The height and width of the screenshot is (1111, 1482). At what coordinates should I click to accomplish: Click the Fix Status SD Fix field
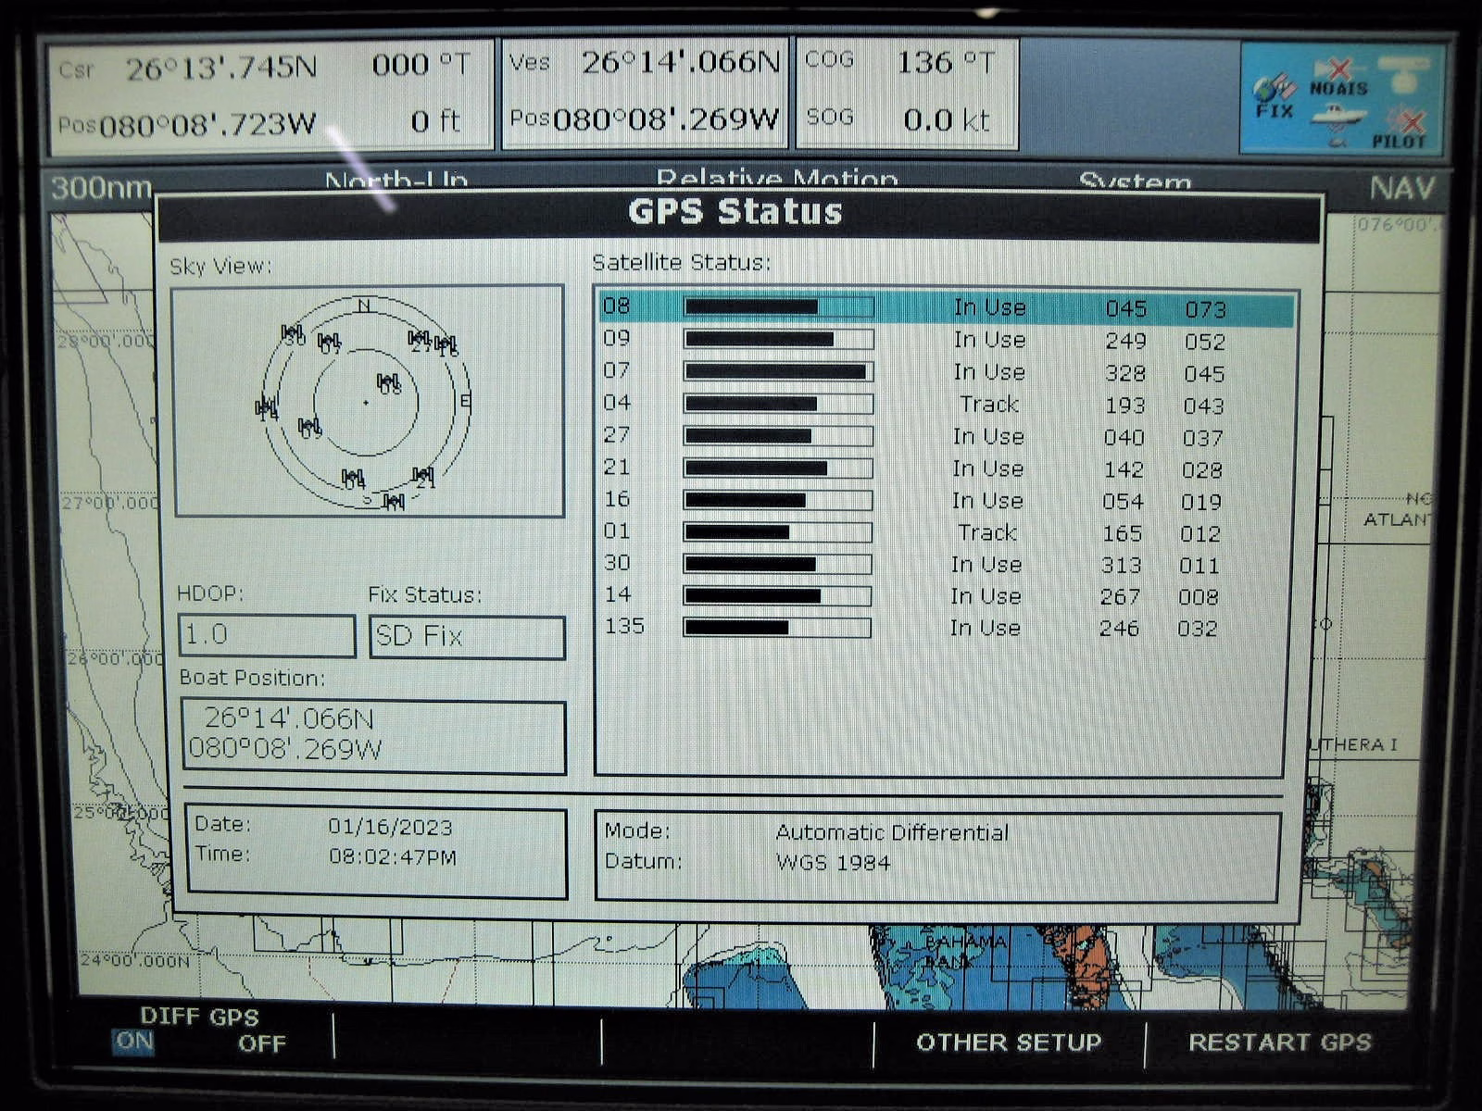pos(467,637)
